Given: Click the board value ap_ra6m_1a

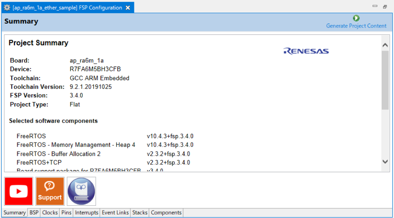Looking at the screenshot, I should click(87, 61).
